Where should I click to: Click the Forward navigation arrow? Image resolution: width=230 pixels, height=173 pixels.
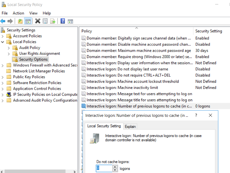10,21
